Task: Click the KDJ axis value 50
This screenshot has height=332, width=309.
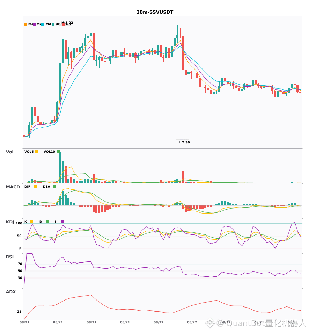Action: [19, 236]
